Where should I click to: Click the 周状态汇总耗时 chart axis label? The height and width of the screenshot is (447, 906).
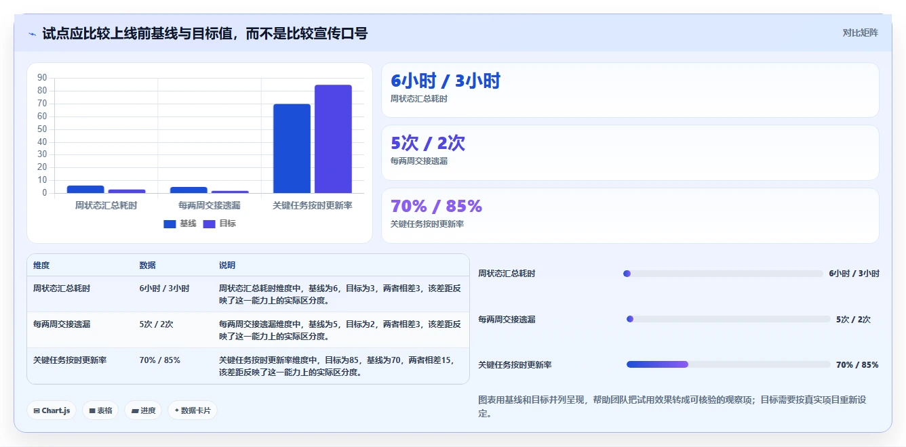[106, 205]
